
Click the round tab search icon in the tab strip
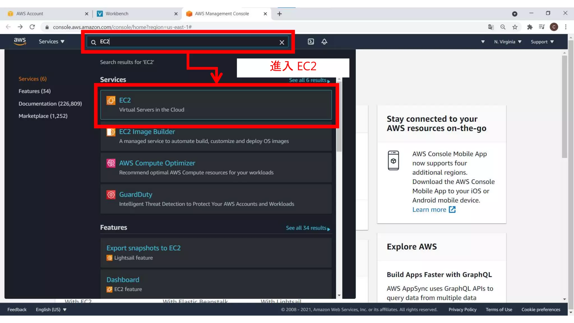[515, 14]
